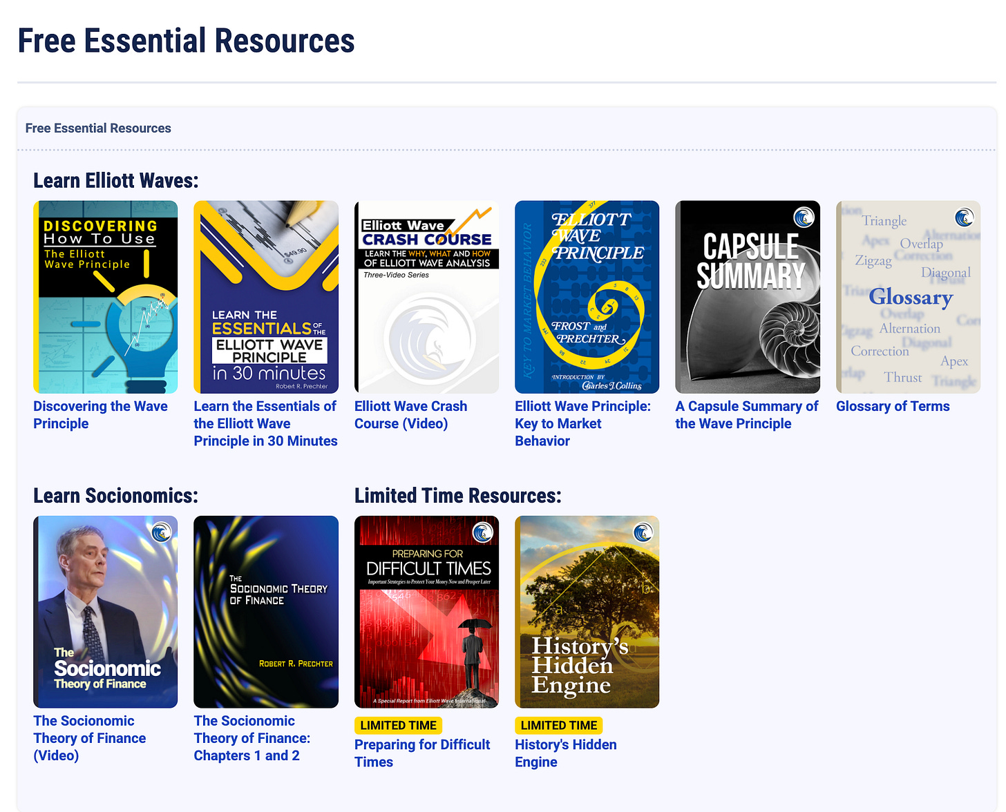Image resolution: width=1006 pixels, height=812 pixels.
Task: Open the Glossary word-cloud cover
Action: 908,297
